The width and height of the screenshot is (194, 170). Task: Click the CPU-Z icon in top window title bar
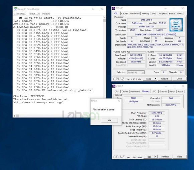click(x=114, y=8)
